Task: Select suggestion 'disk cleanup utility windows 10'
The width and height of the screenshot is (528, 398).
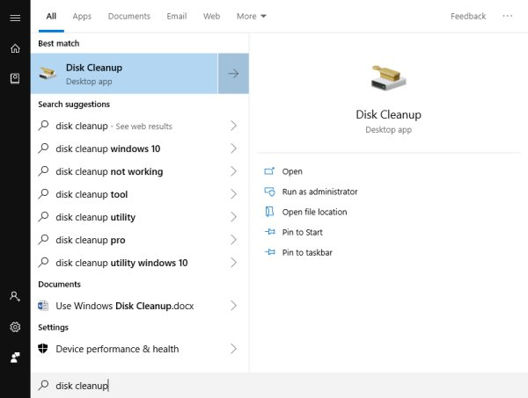Action: click(140, 263)
